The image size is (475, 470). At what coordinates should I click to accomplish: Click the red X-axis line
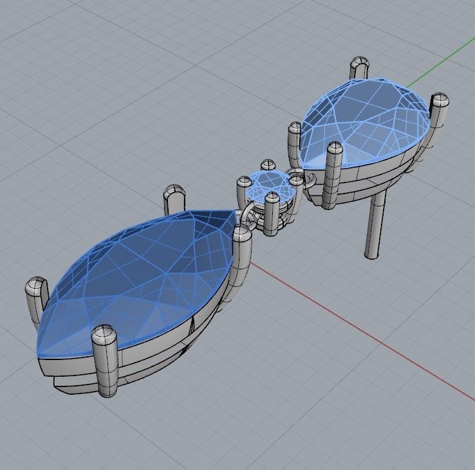click(364, 330)
